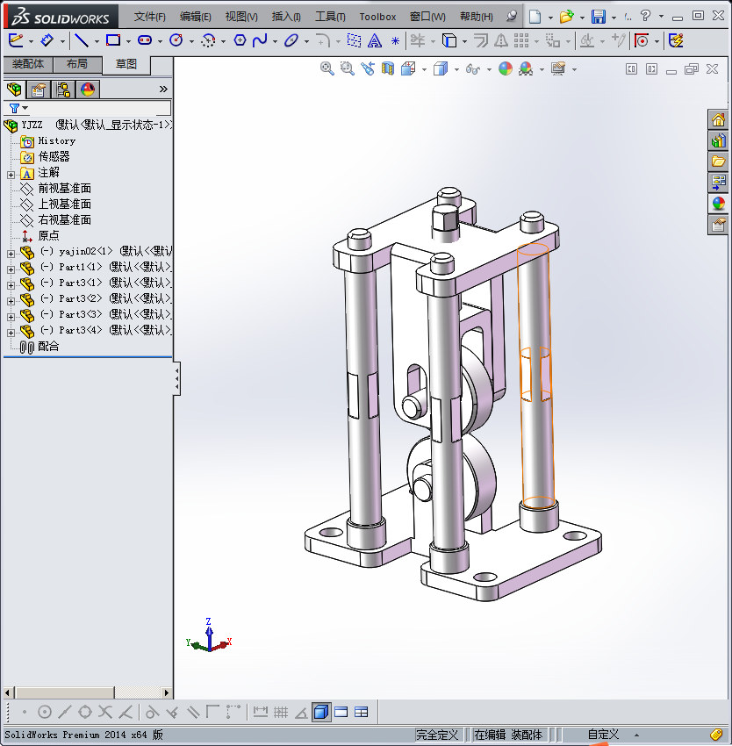The height and width of the screenshot is (746, 732).
Task: Expand the Part1<1> component node
Action: pos(11,269)
